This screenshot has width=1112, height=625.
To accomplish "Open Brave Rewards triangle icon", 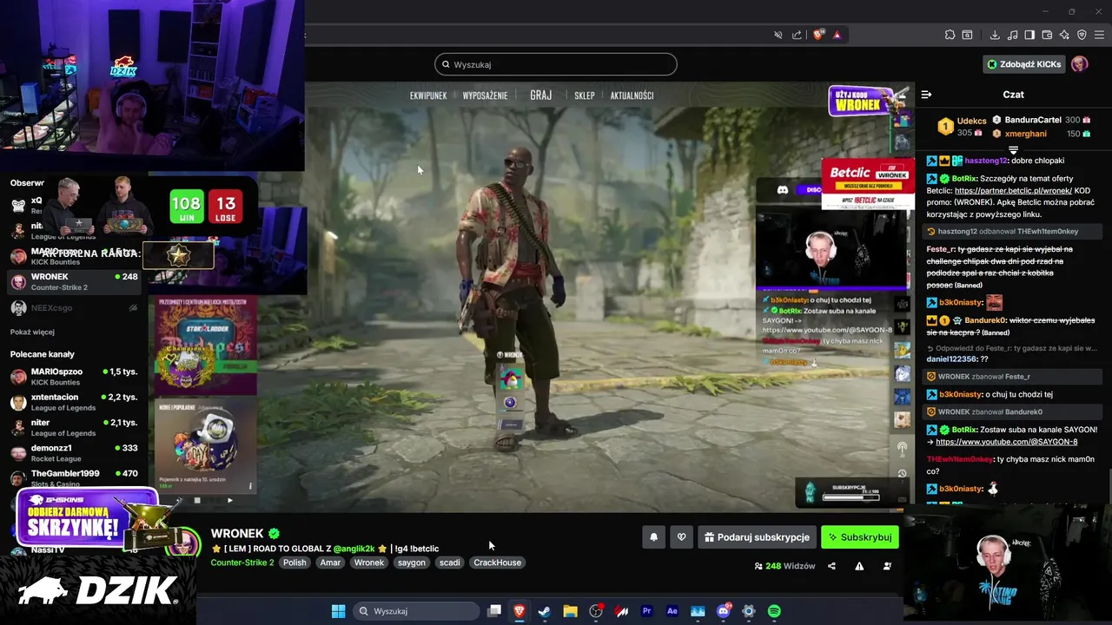I will [837, 35].
